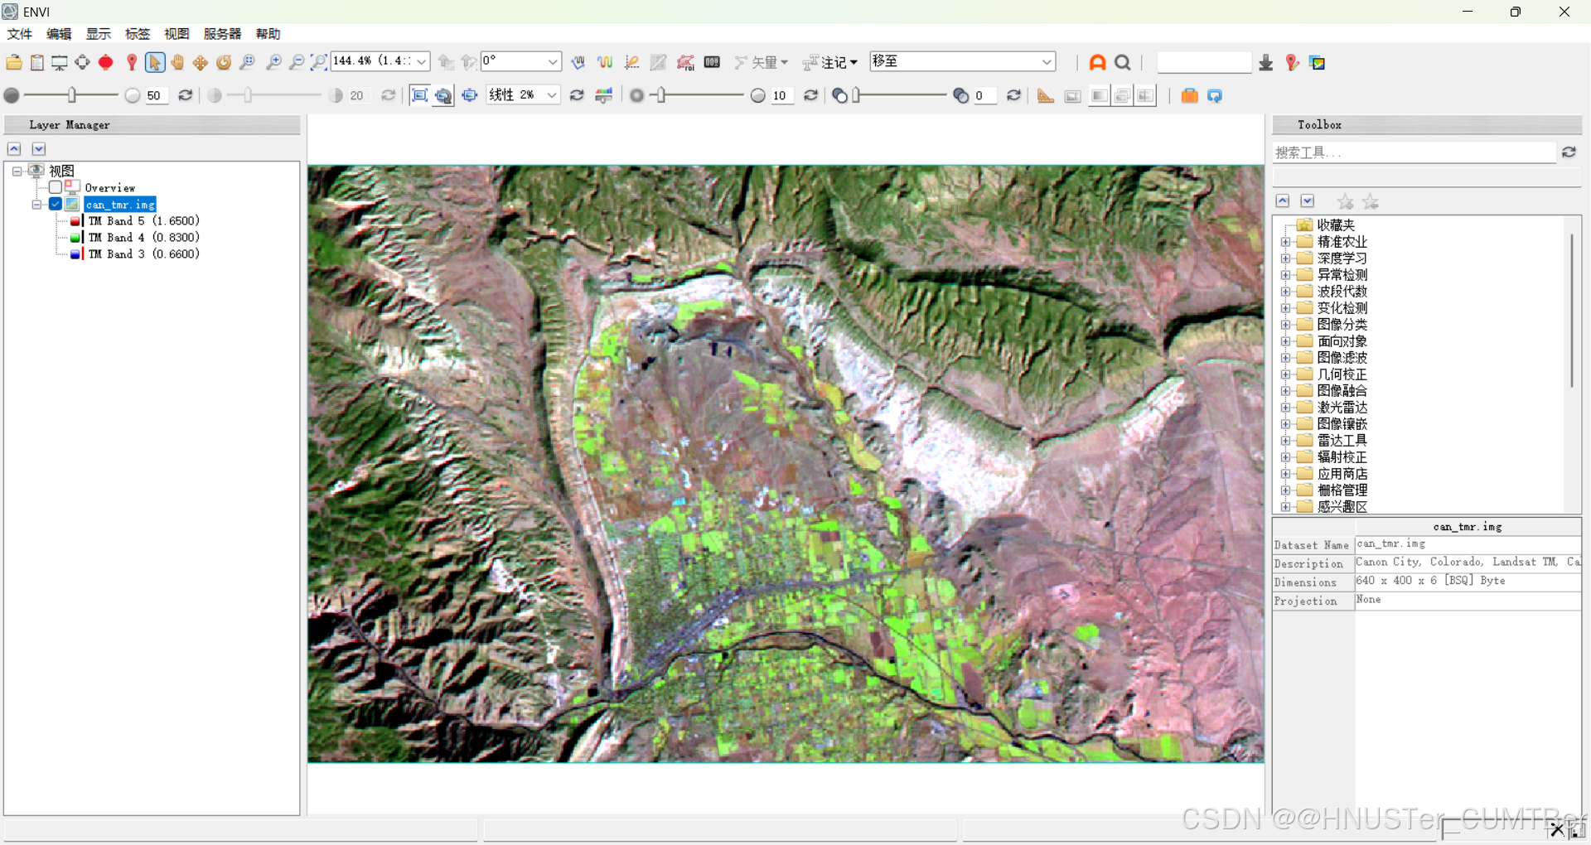The height and width of the screenshot is (845, 1591).
Task: Expand the 图像分类 toolbox folder
Action: click(1285, 325)
